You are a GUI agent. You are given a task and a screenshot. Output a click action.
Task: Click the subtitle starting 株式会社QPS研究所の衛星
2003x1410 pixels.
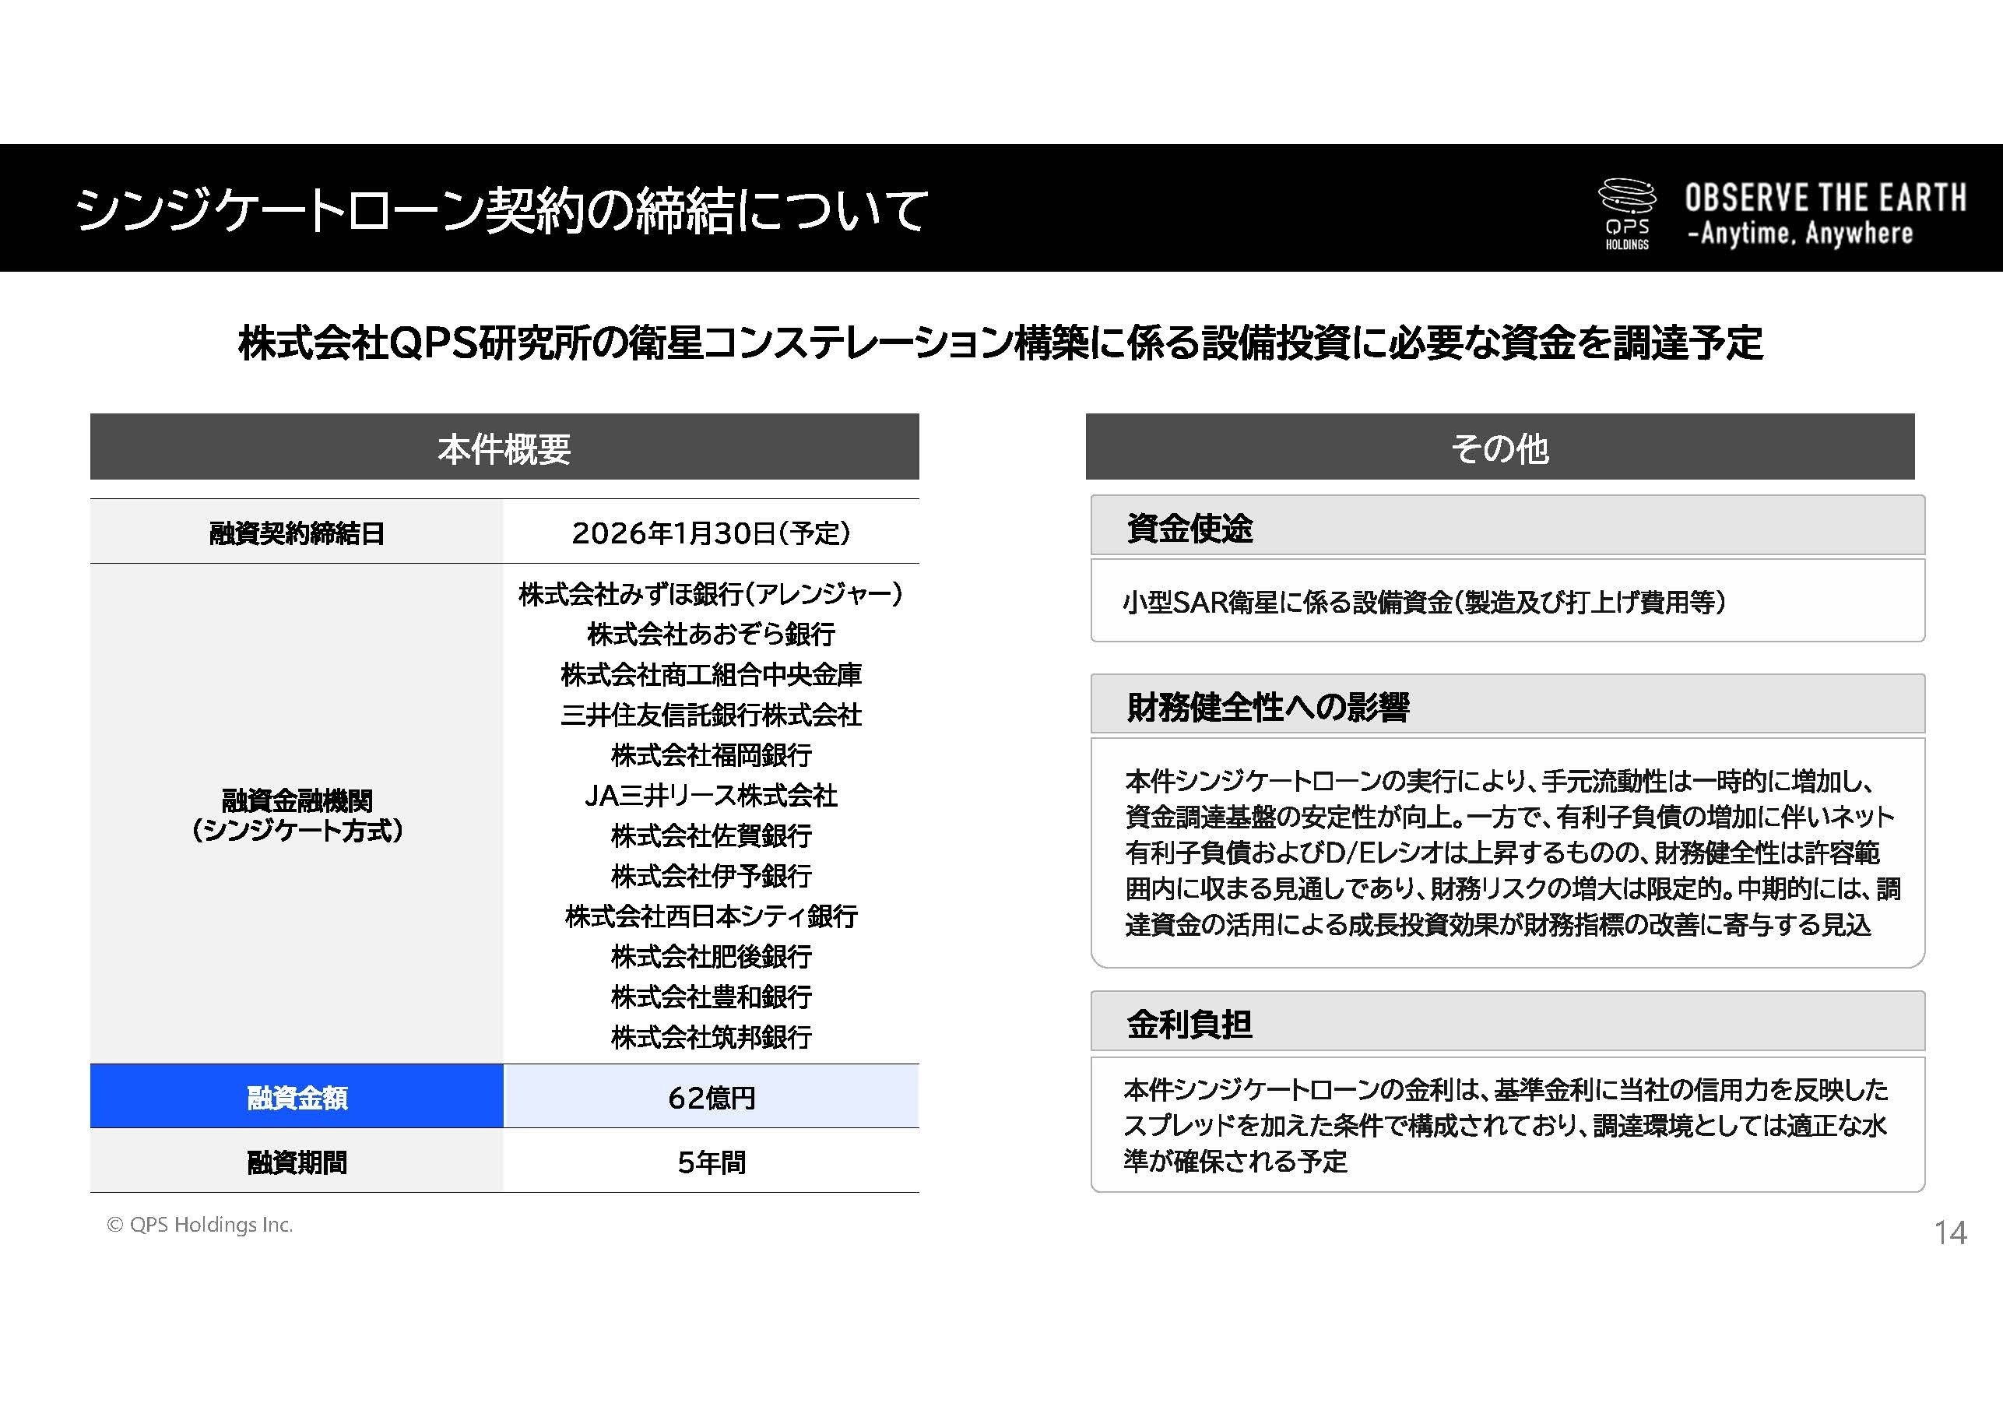pyautogui.click(x=1000, y=343)
